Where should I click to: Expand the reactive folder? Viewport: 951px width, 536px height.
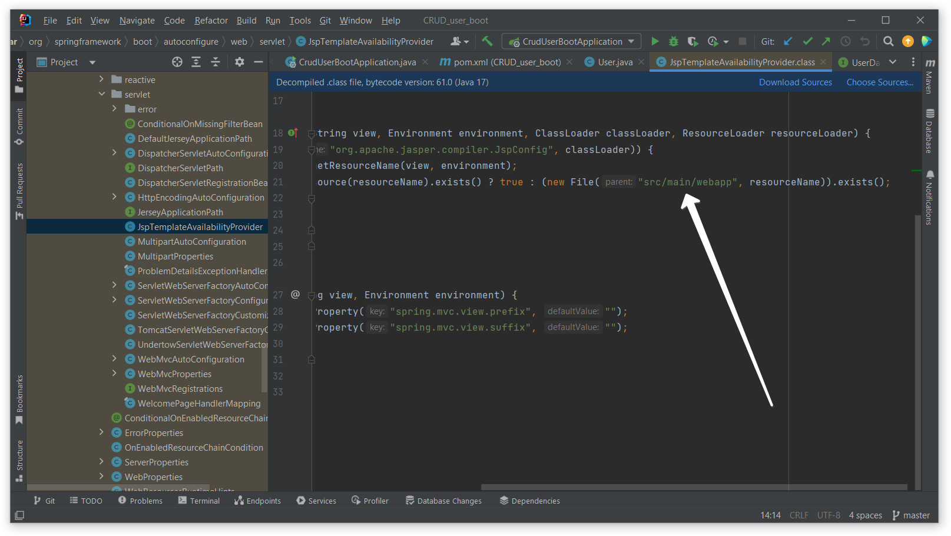[x=102, y=79]
